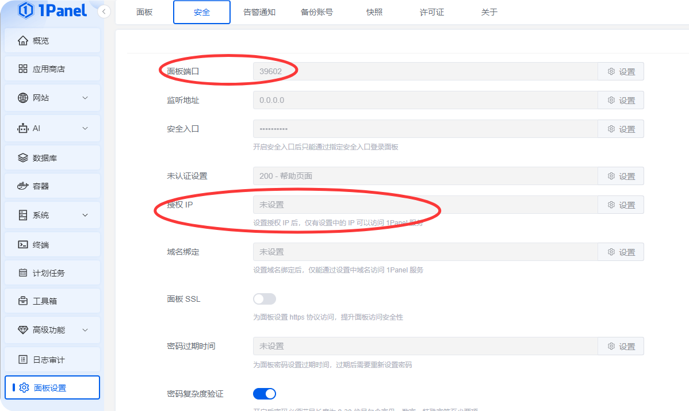Open the 许可证 tab
Image resolution: width=689 pixels, height=411 pixels.
(432, 12)
